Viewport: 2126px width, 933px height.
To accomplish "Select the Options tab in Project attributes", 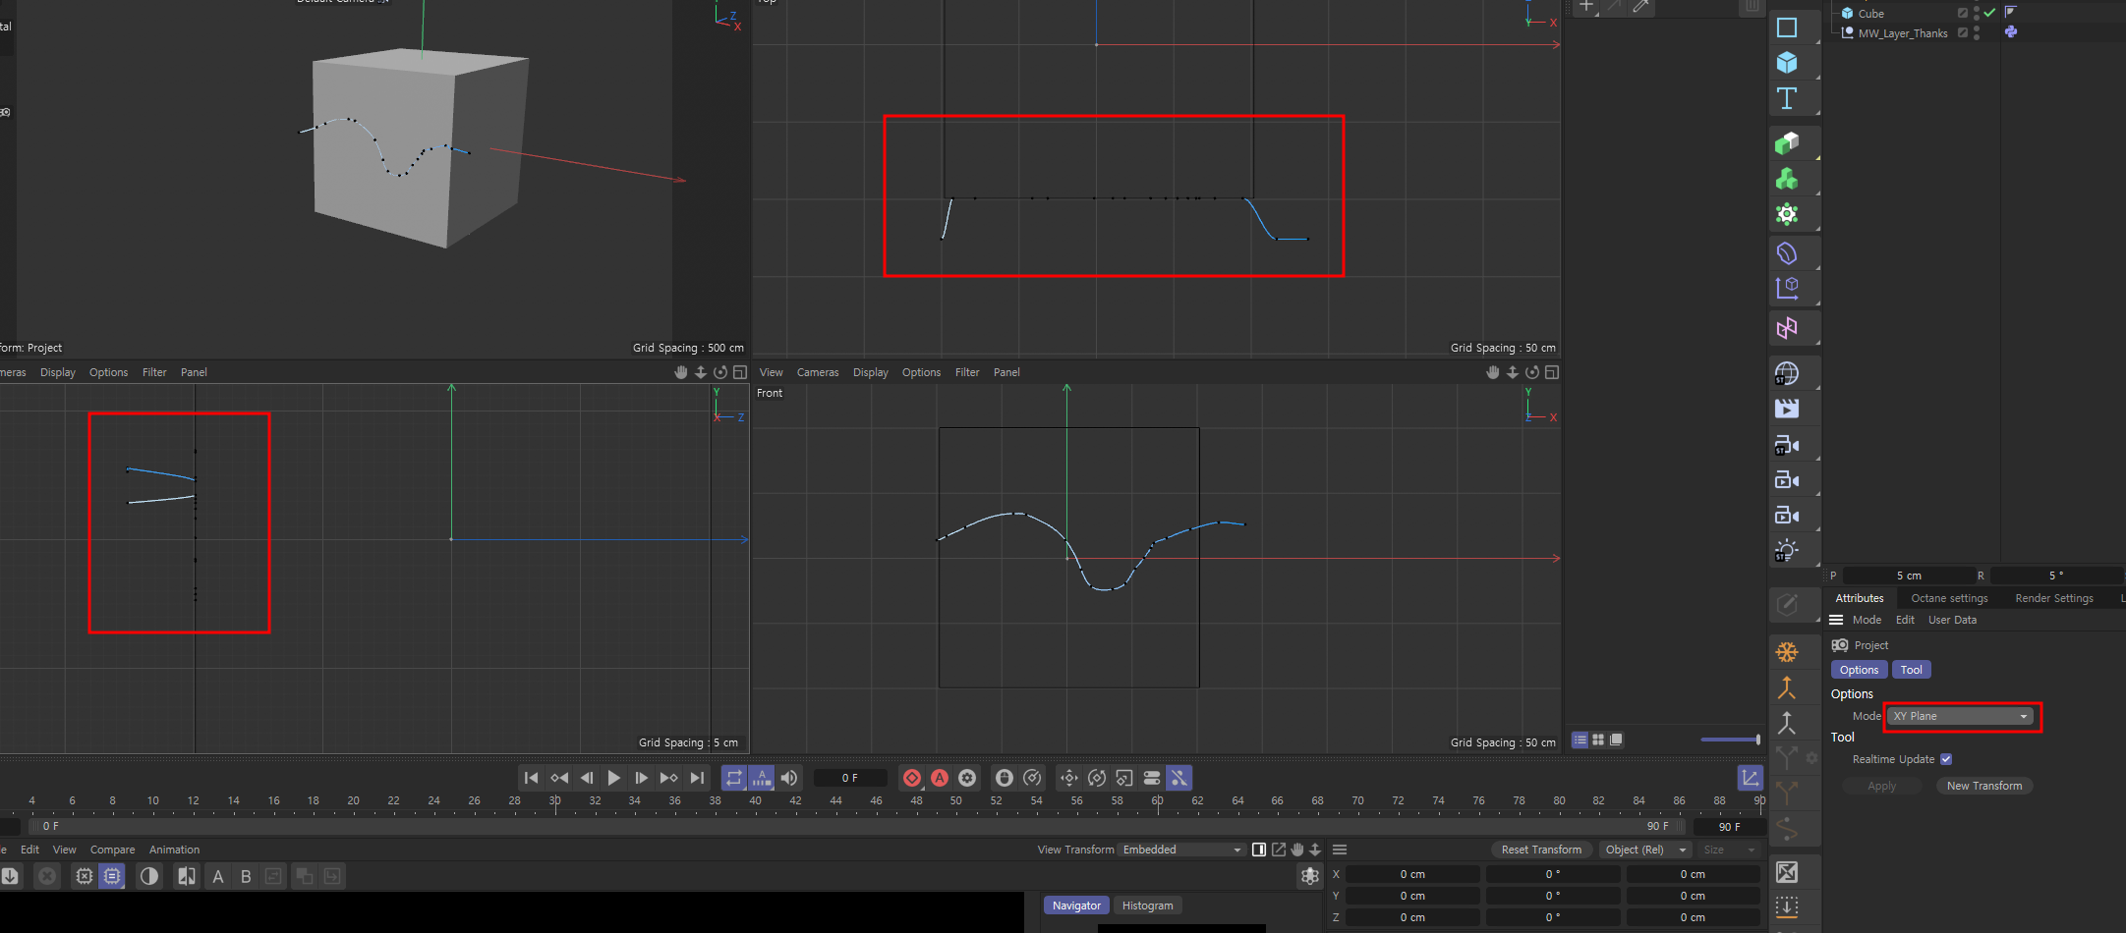I will pyautogui.click(x=1859, y=670).
